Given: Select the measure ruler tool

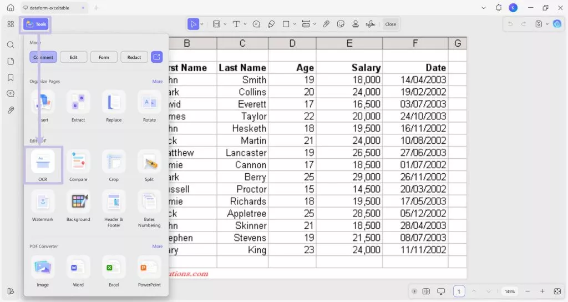Looking at the screenshot, I should click(306, 24).
